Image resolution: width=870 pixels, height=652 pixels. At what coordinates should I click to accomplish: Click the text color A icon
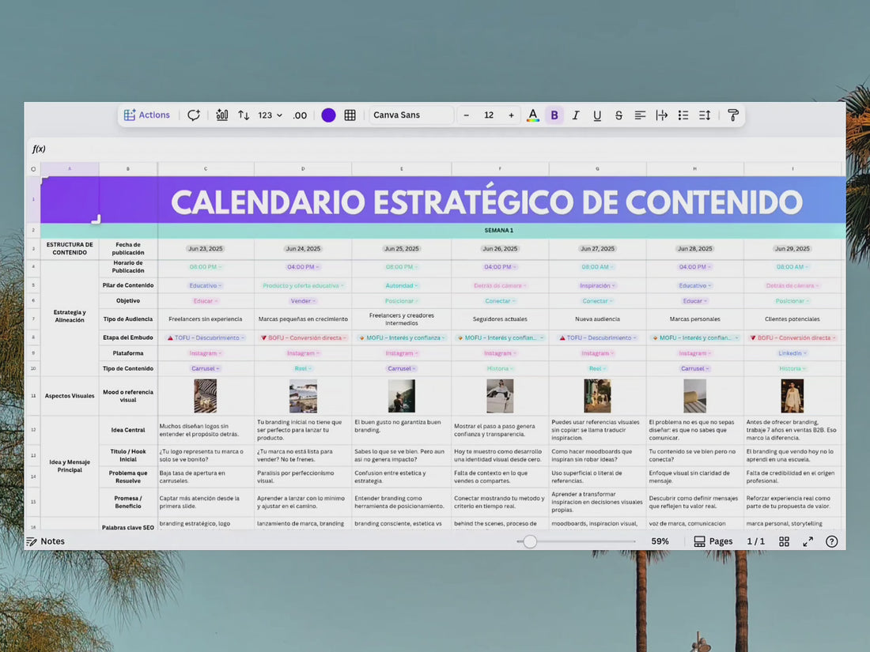click(532, 115)
